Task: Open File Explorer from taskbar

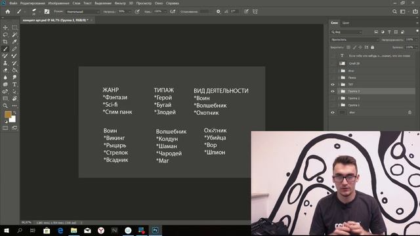Action: [73, 230]
